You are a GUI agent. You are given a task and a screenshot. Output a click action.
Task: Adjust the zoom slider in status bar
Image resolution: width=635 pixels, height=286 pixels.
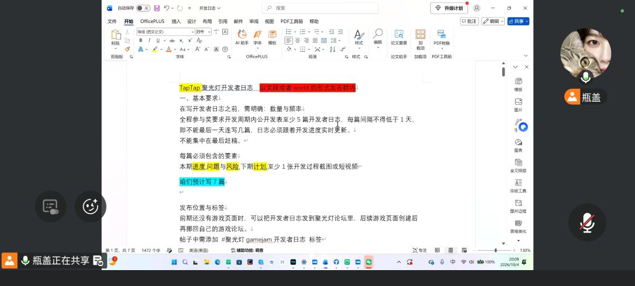pos(495,250)
